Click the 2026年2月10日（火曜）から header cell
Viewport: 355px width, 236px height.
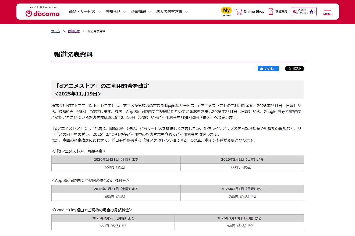tap(239, 218)
